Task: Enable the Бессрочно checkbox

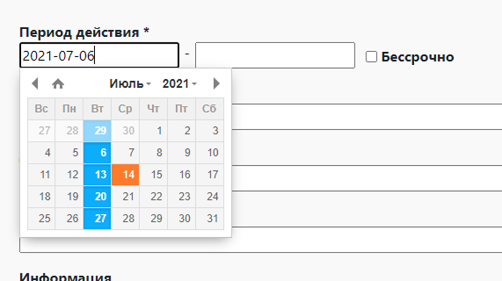Action: point(371,57)
